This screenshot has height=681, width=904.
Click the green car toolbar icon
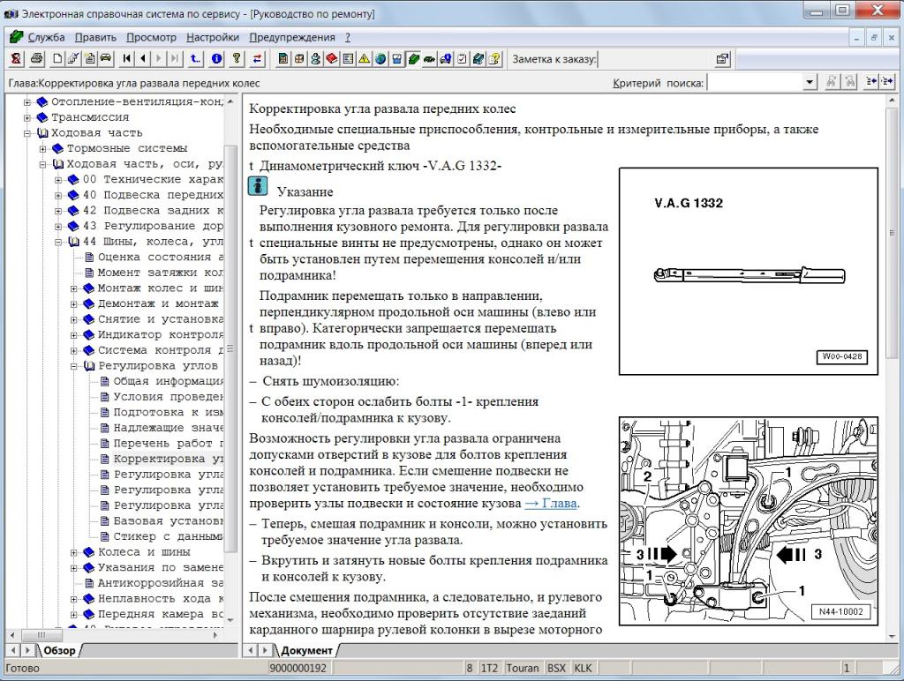(x=429, y=59)
